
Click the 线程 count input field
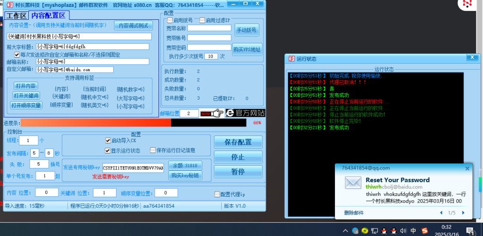click(x=29, y=141)
